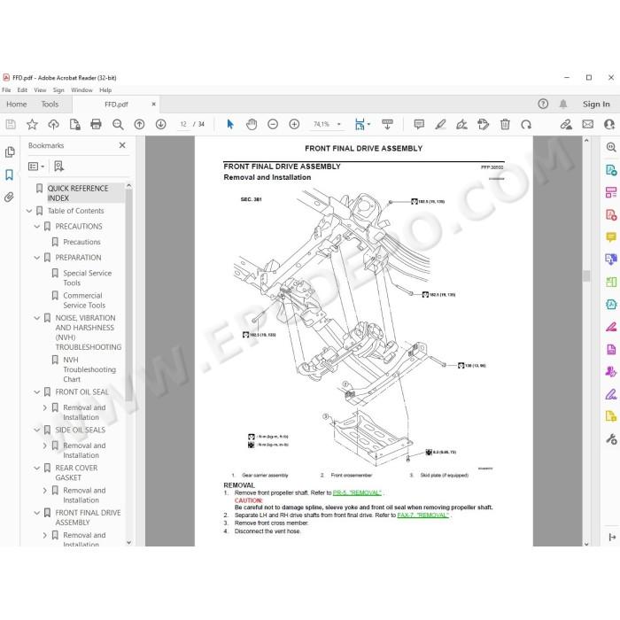Open the PR-5 "REMOVAL" link
Screen dimensions: 620x620
tap(357, 492)
